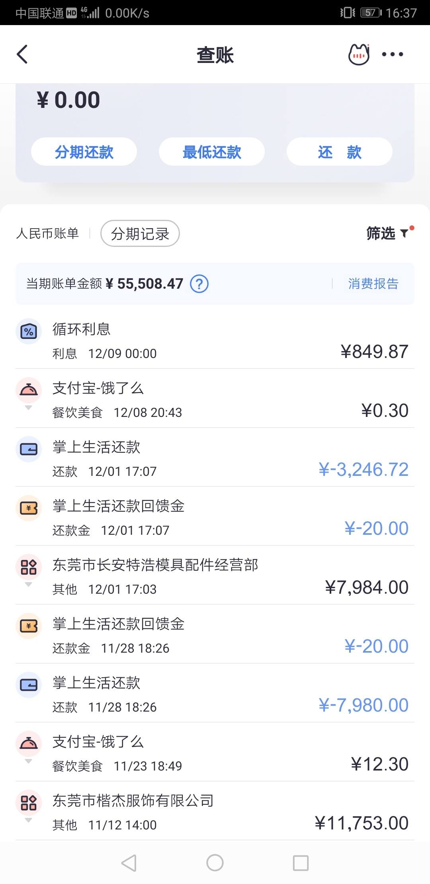Tap the food bell icon for 12/08 饿了么

(x=29, y=390)
